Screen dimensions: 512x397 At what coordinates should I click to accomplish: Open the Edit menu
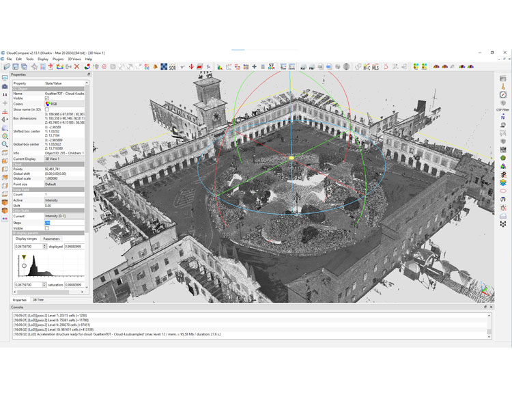[19, 59]
